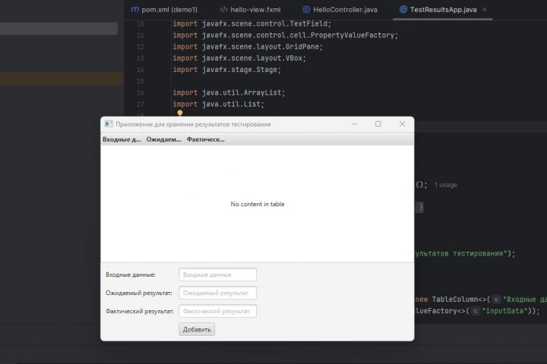
Task: Click the '1 usage' hint in editor
Action: [x=445, y=185]
